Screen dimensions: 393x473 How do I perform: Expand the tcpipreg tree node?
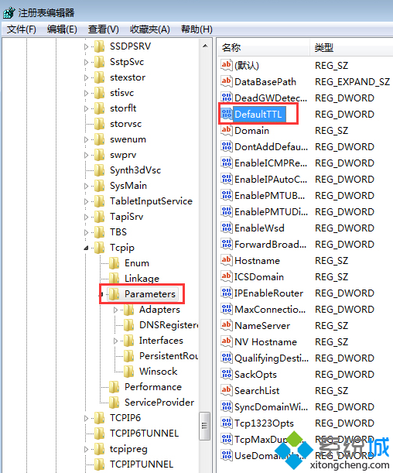[86, 449]
